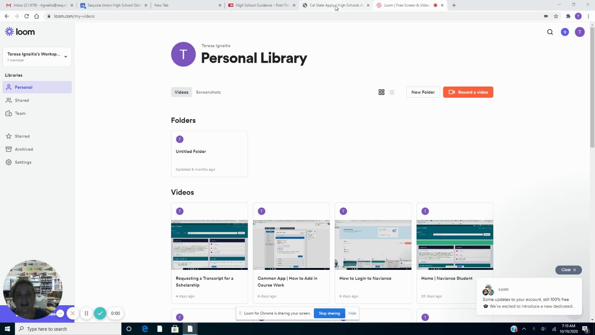The height and width of the screenshot is (335, 595).
Task: Open Common App How to Add thumbnail
Action: [x=291, y=245]
